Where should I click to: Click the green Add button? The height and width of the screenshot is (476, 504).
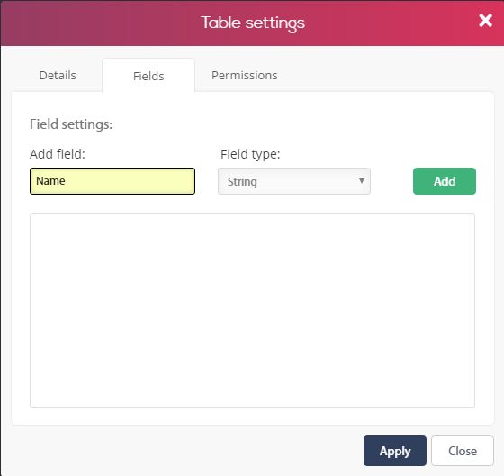point(445,181)
